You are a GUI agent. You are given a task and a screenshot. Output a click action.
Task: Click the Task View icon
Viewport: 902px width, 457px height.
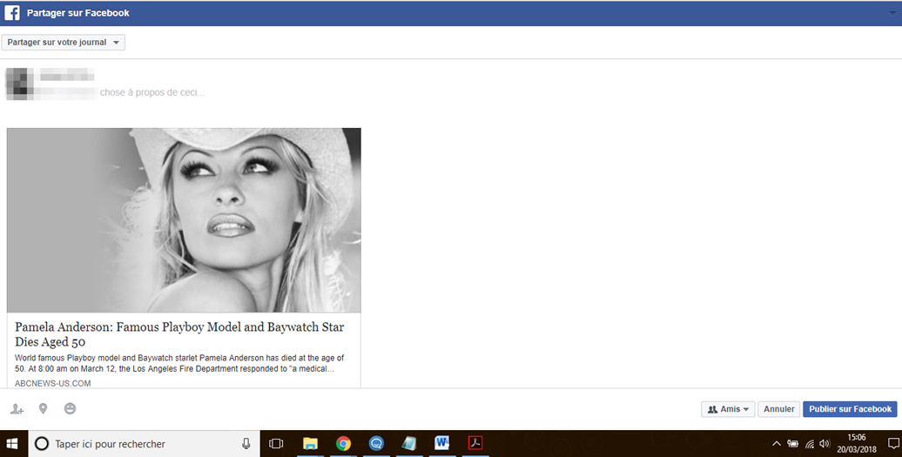coord(276,443)
